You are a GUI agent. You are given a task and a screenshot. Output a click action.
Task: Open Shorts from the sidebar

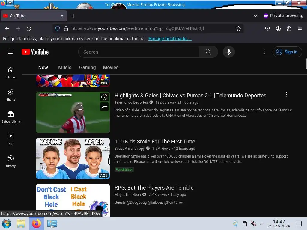coord(11,95)
